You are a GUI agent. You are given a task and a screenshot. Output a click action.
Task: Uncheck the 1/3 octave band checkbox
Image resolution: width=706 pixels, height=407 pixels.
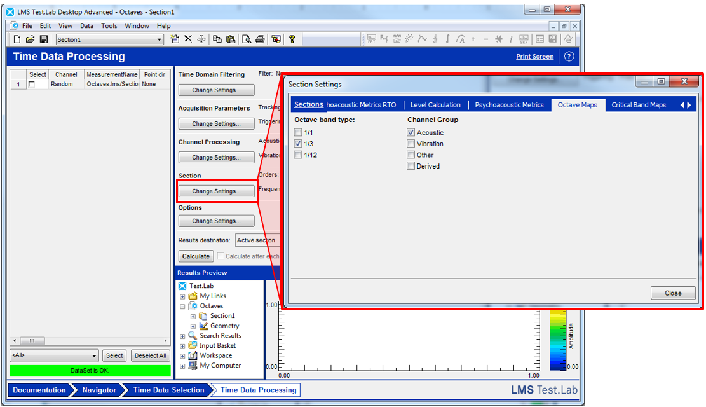297,143
